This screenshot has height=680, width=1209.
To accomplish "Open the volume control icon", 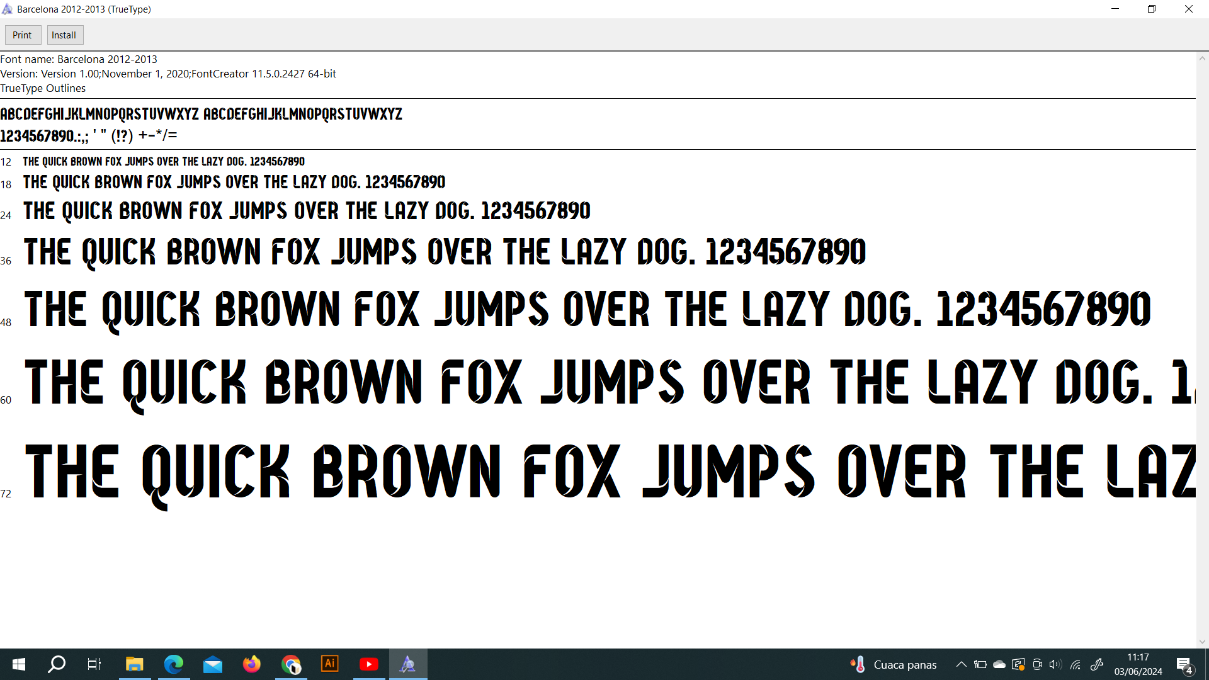I will pyautogui.click(x=1055, y=664).
